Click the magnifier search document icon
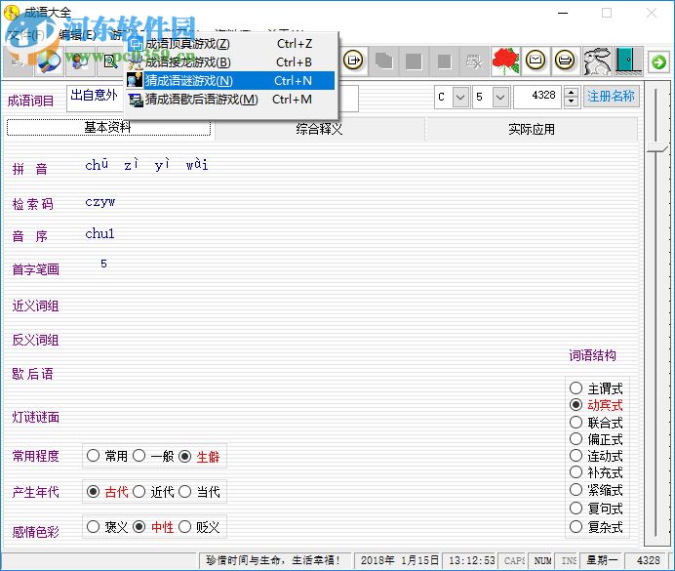The width and height of the screenshot is (675, 571). click(110, 61)
